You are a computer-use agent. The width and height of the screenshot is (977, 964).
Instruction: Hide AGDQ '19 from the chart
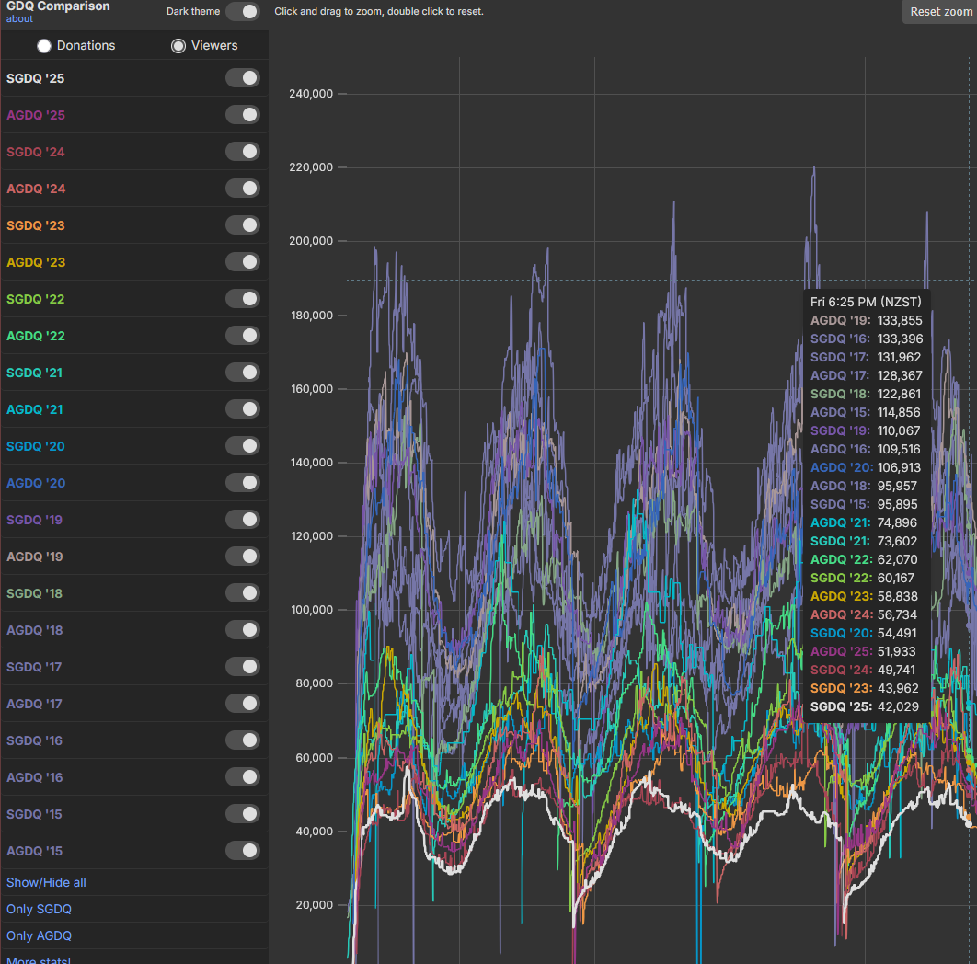[242, 556]
